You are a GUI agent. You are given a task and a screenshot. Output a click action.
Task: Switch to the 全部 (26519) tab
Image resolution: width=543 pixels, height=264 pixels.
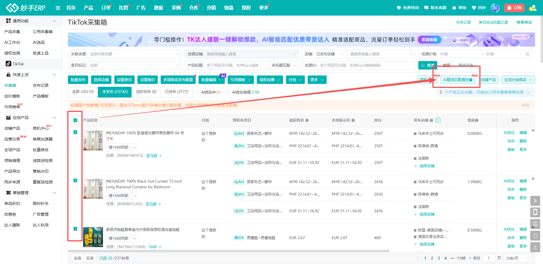coord(83,92)
